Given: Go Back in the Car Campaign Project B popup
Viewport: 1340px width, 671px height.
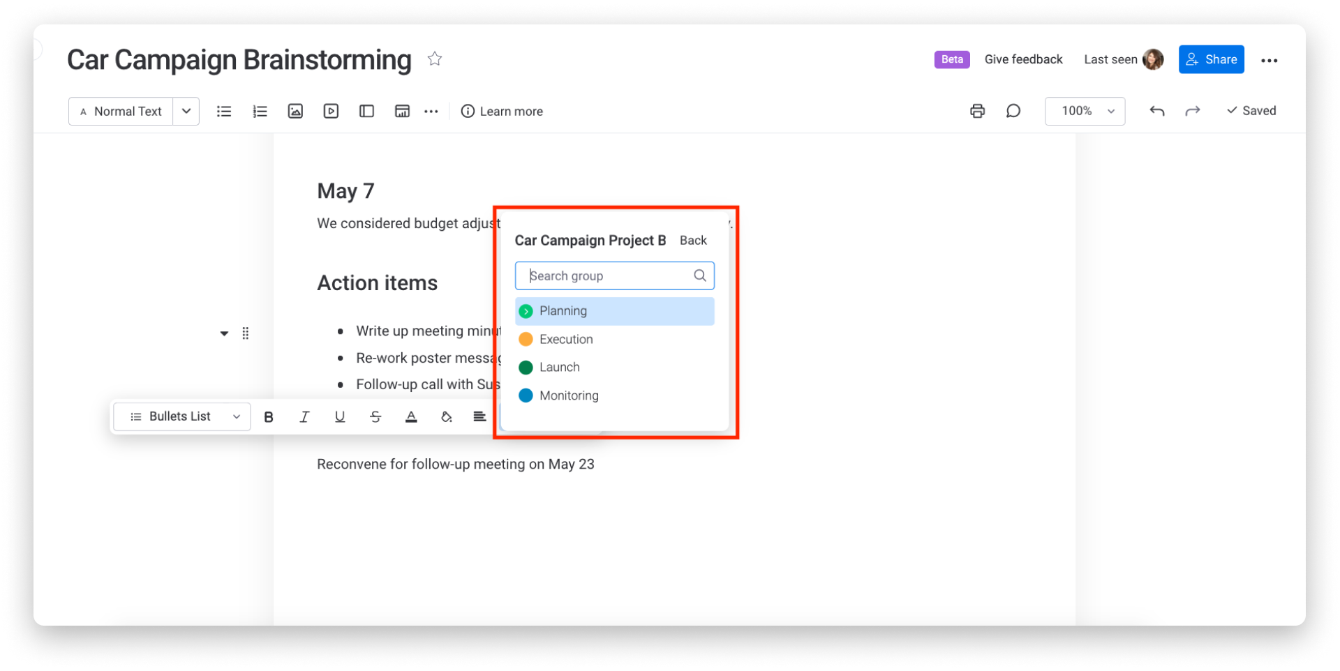Looking at the screenshot, I should (693, 241).
